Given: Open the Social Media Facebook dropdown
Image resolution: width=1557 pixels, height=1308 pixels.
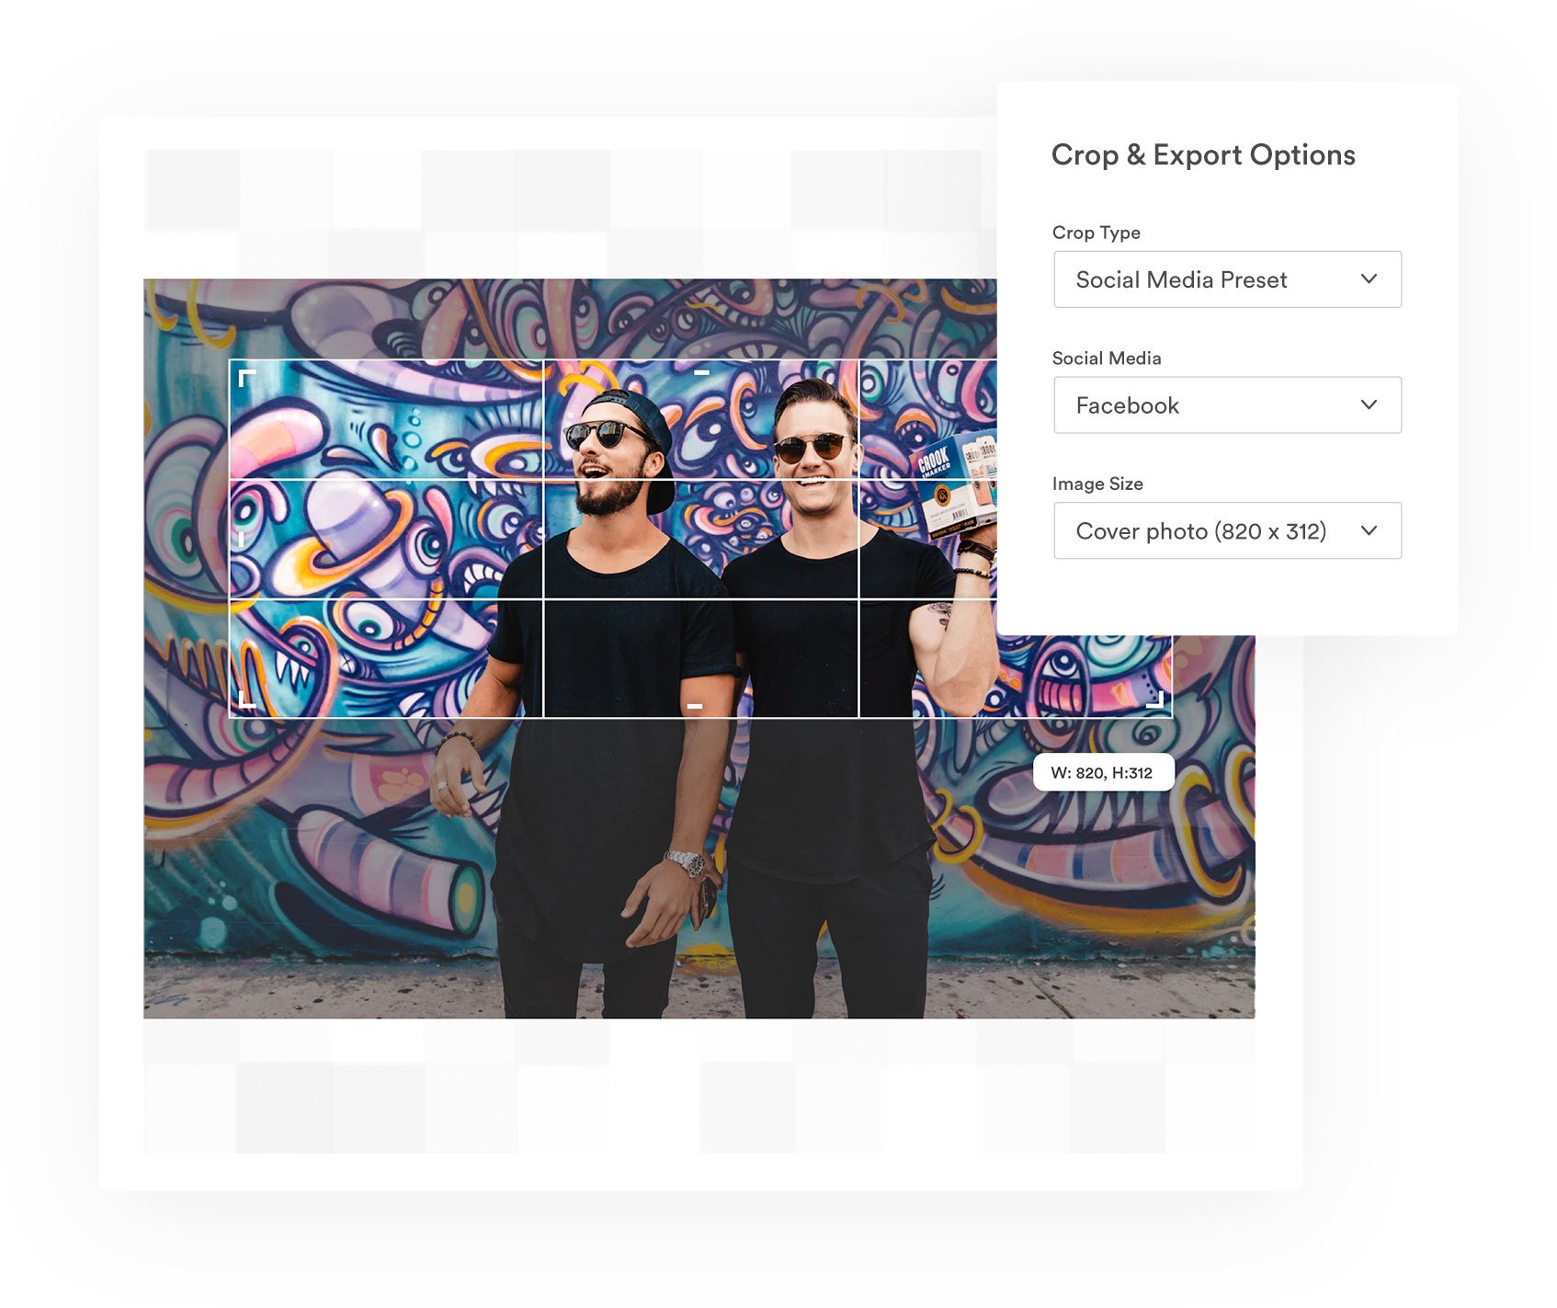Looking at the screenshot, I should (x=1227, y=405).
